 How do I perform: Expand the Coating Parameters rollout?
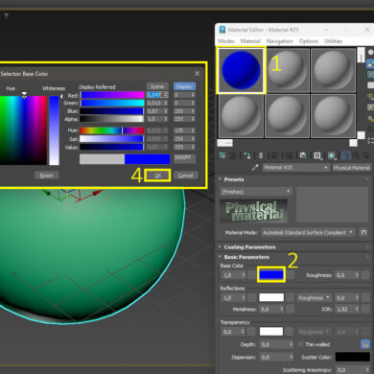249,247
